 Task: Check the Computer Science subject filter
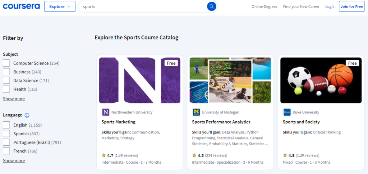tap(6, 63)
